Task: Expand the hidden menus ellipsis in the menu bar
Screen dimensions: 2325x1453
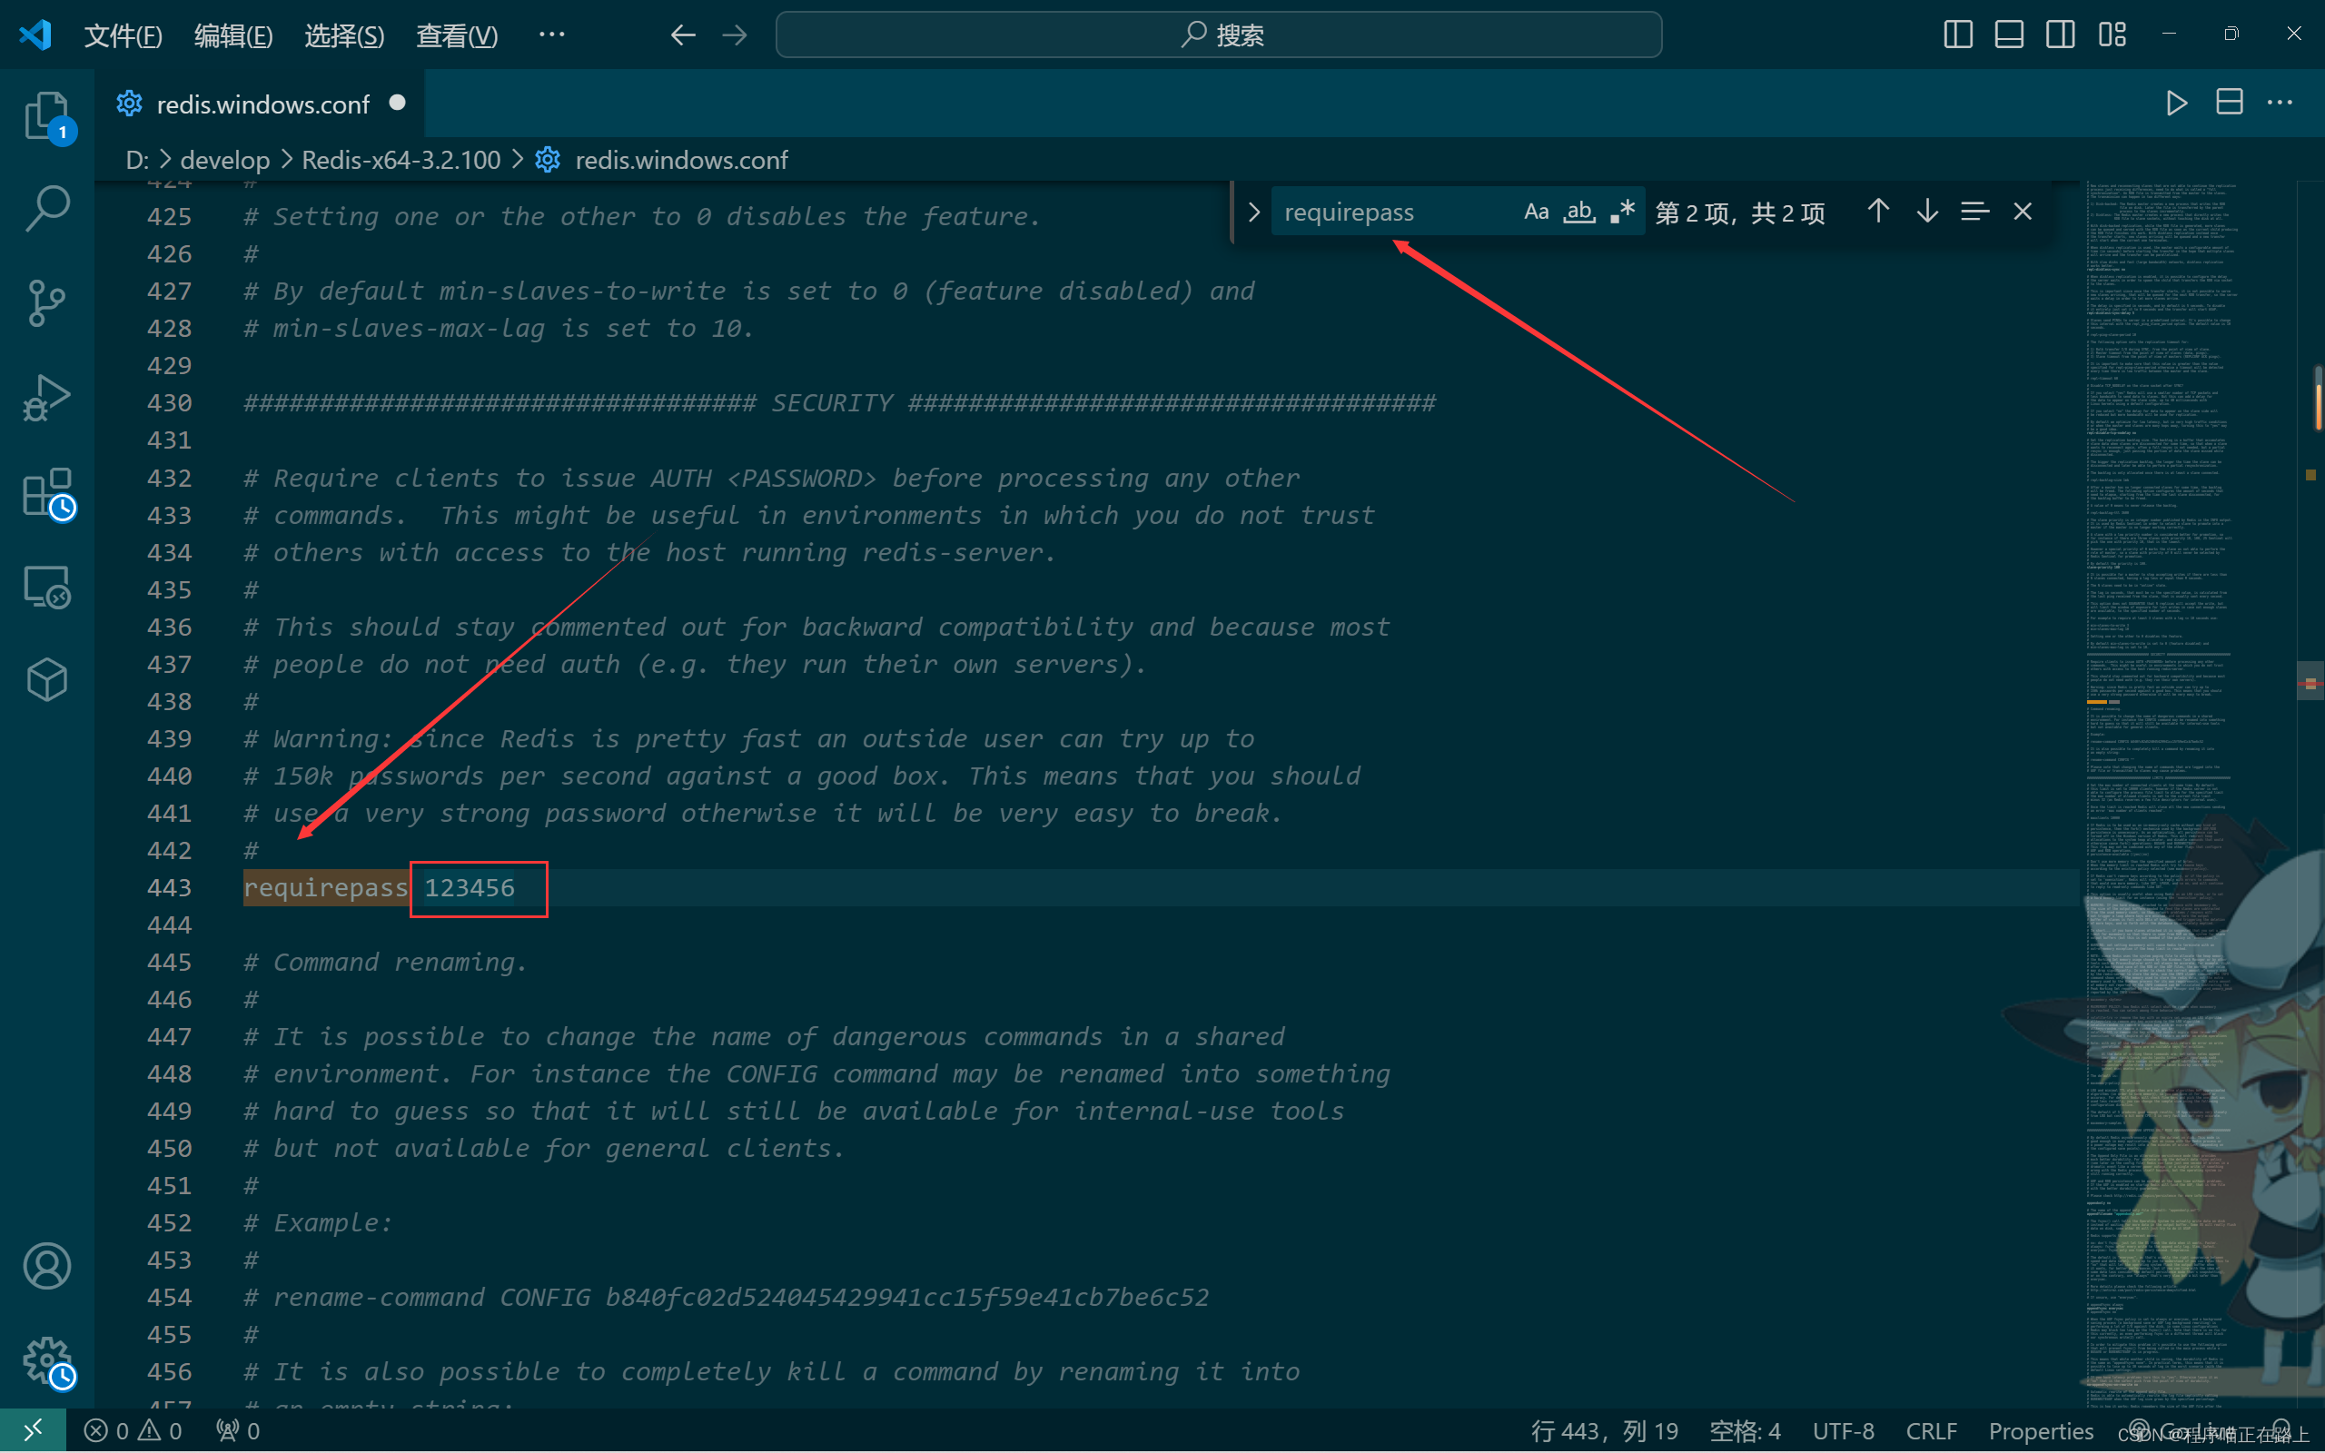Action: [x=551, y=35]
